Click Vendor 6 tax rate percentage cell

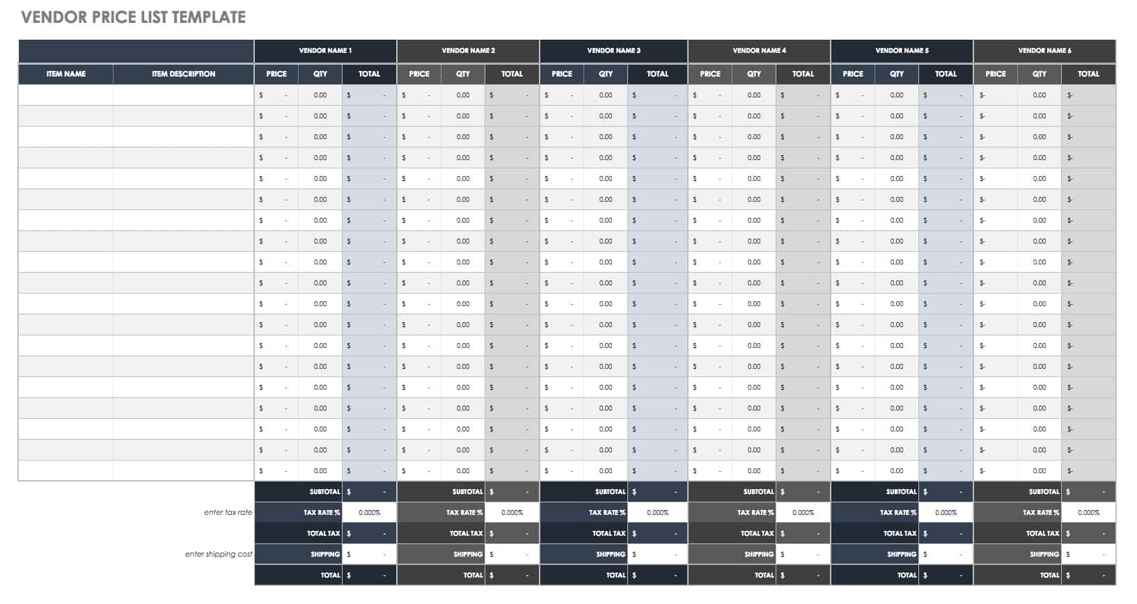tap(1088, 513)
